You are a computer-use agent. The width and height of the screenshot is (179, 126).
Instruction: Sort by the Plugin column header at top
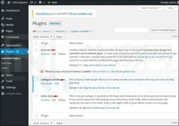(45, 43)
